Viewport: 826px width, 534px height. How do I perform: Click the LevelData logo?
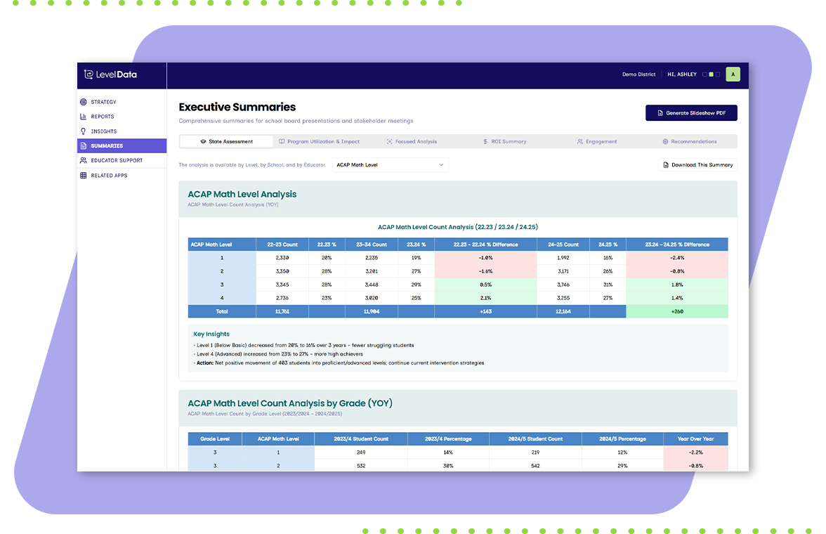coord(111,74)
